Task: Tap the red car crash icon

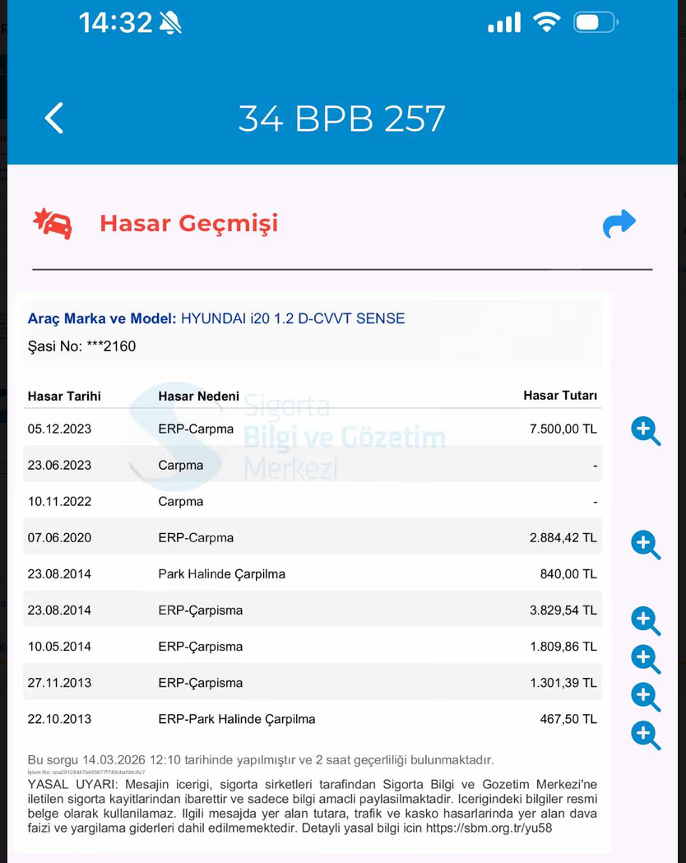Action: [53, 224]
